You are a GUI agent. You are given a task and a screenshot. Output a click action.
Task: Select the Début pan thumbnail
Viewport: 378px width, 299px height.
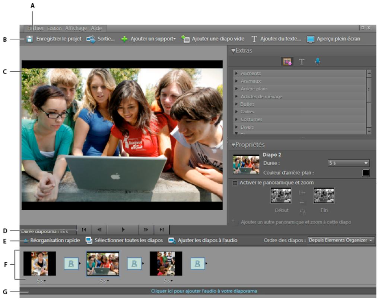(281, 196)
